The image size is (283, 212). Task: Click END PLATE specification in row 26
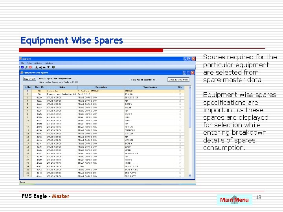[x=150, y=173]
